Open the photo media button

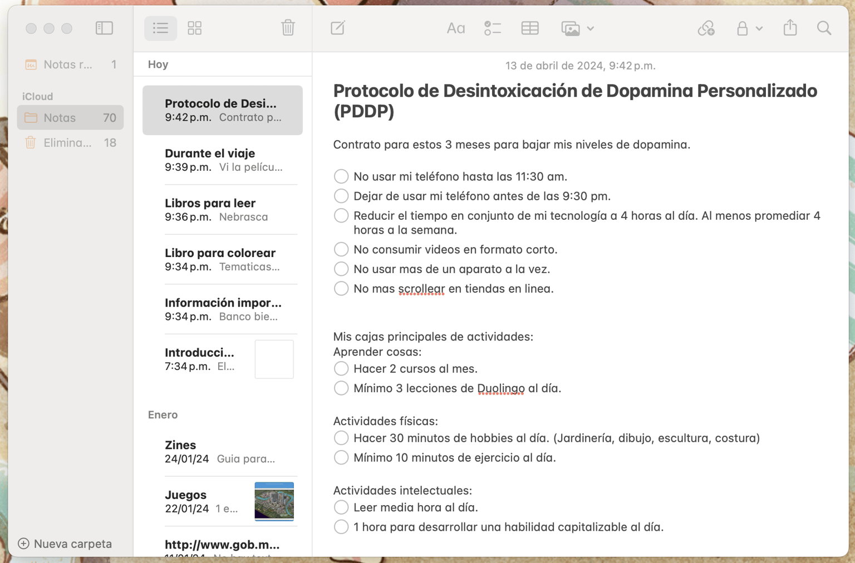[571, 28]
